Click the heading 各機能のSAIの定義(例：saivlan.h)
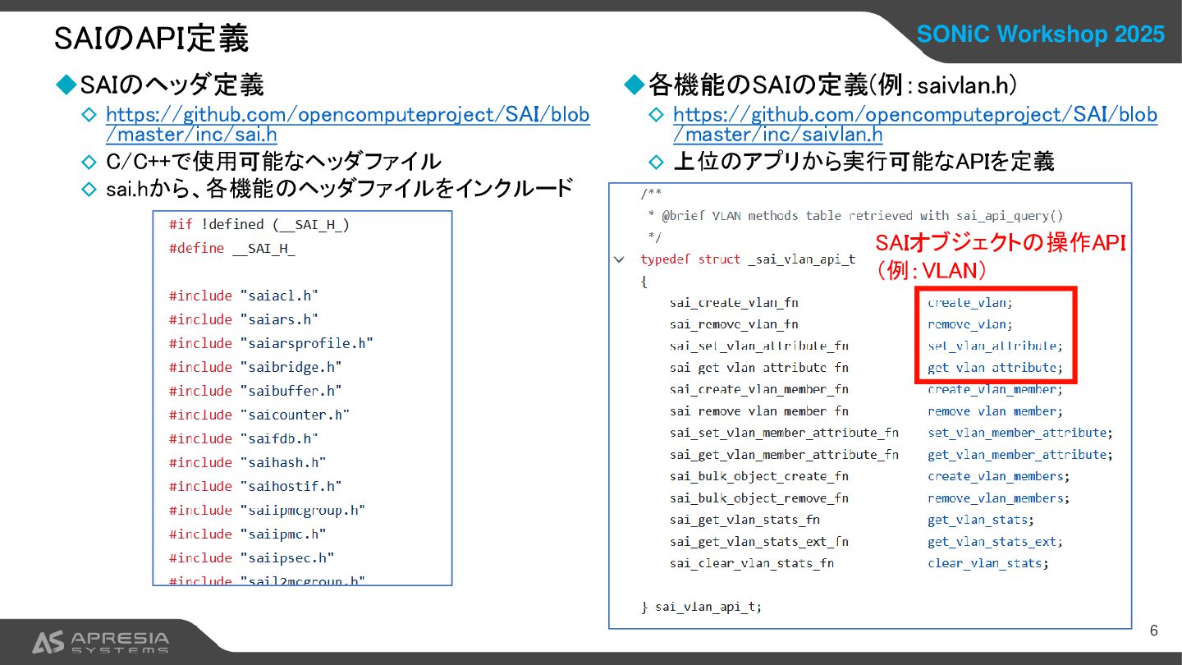 coord(832,85)
